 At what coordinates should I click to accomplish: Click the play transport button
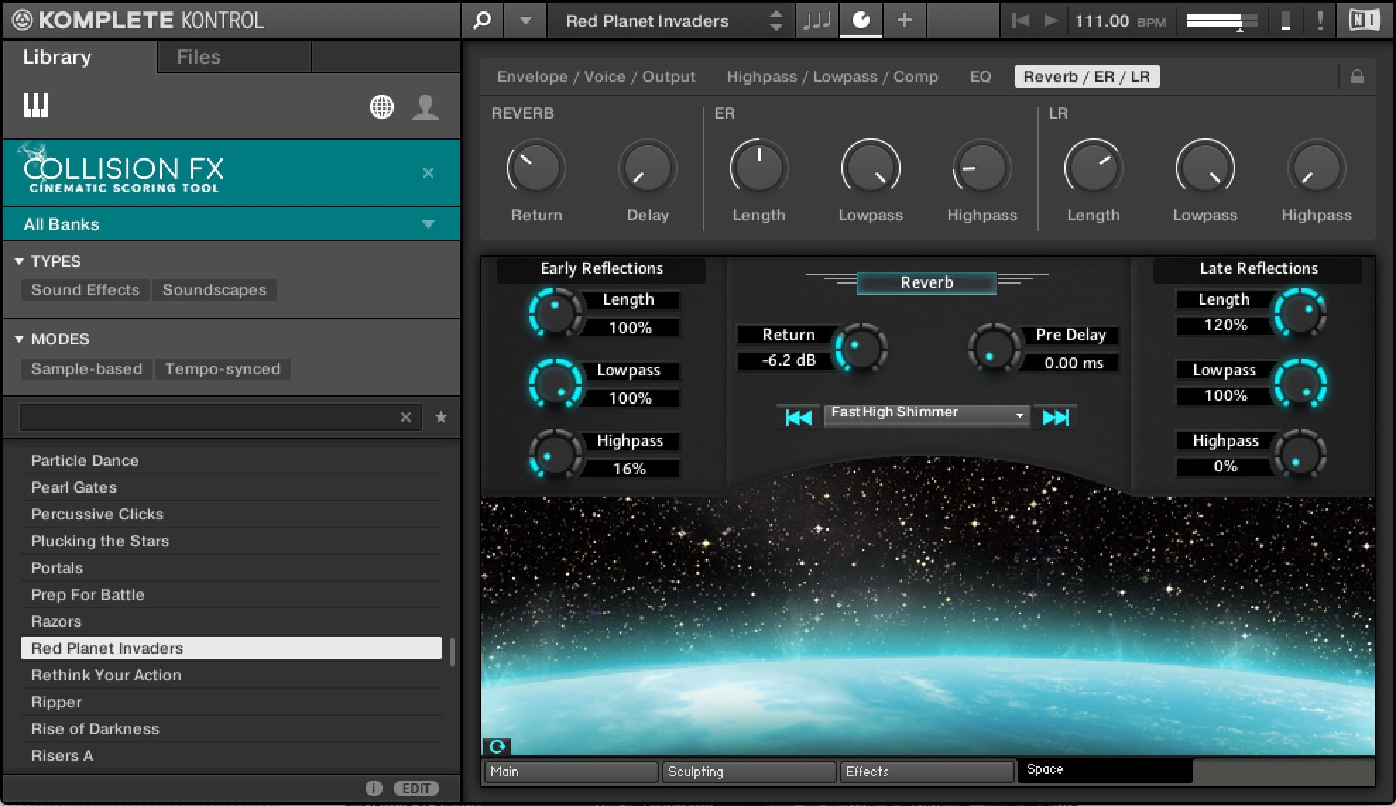click(x=1051, y=20)
